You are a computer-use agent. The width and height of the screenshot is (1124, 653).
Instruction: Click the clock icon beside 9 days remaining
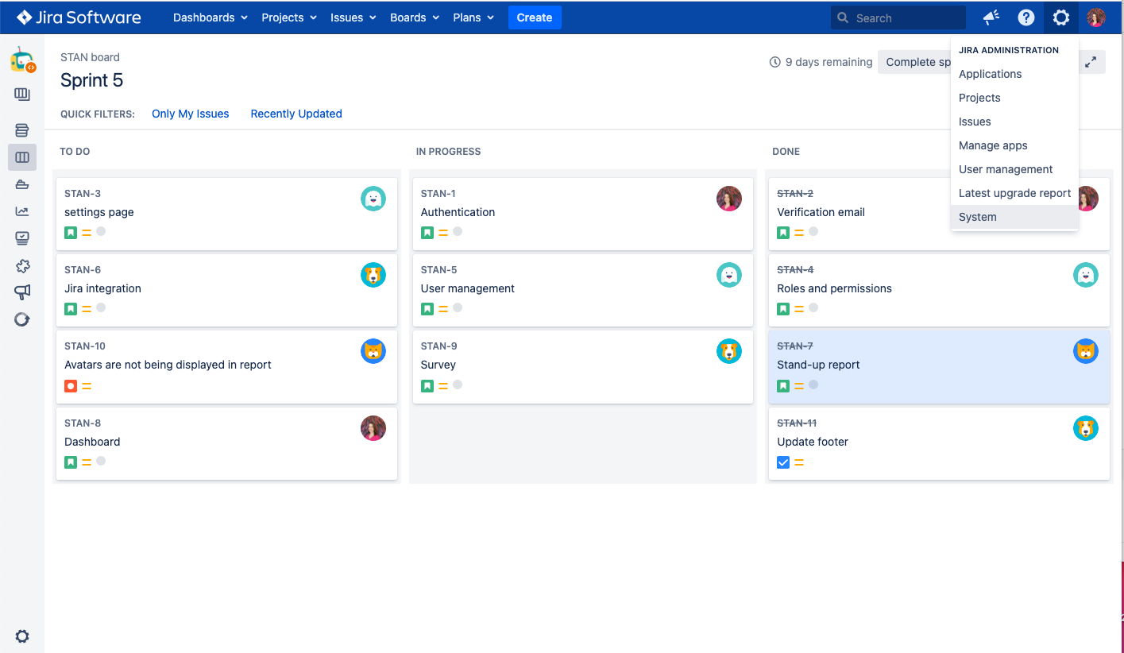coord(775,62)
